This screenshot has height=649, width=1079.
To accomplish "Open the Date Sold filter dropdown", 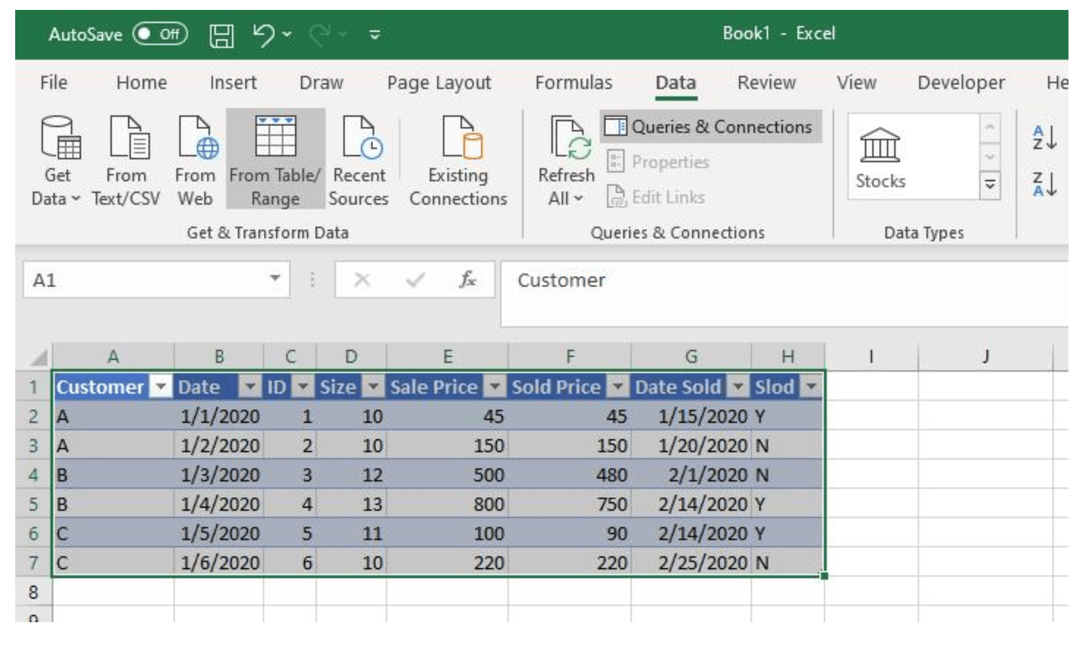I will 739,386.
